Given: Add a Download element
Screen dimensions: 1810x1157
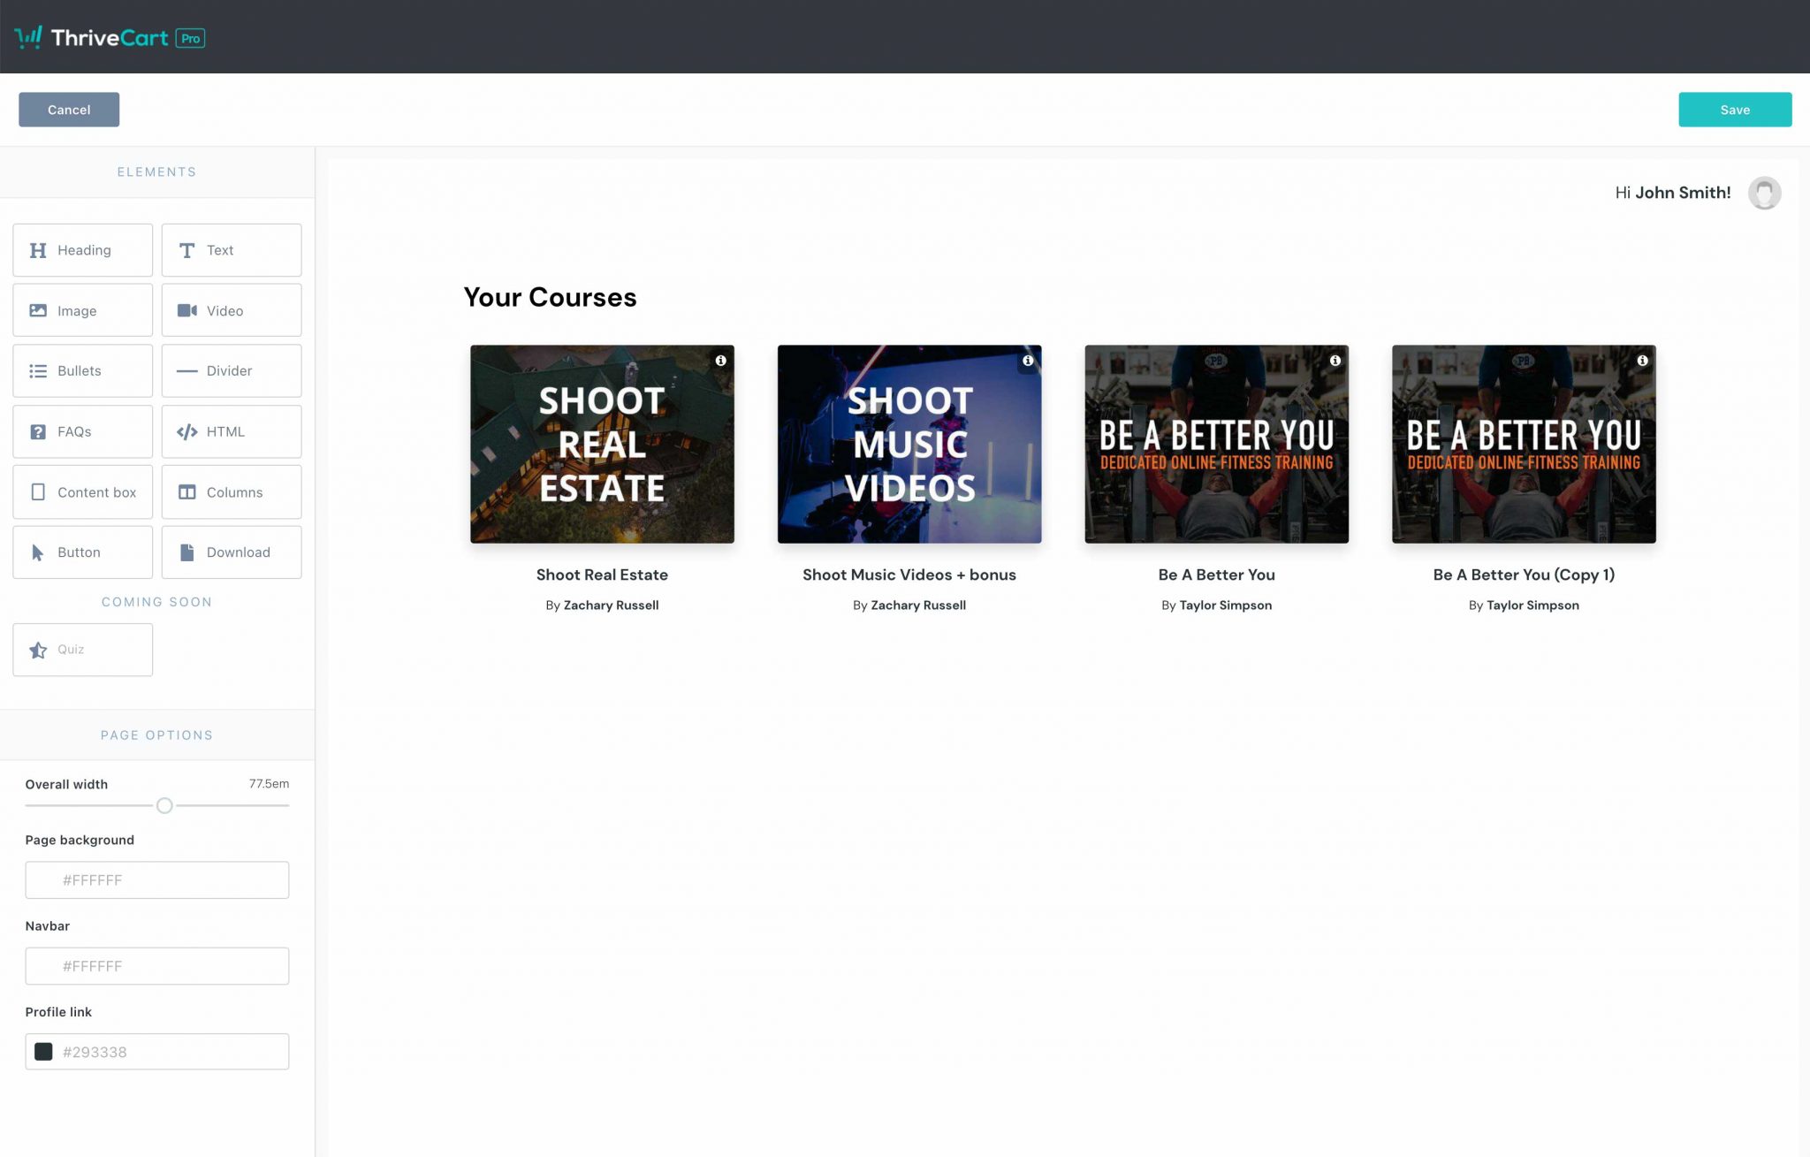Looking at the screenshot, I should [231, 552].
